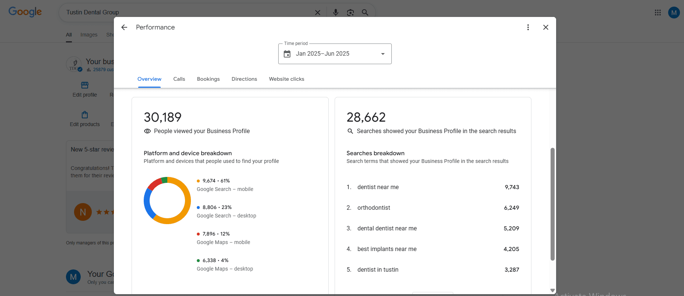
Task: Click the Google logo
Action: pos(25,12)
